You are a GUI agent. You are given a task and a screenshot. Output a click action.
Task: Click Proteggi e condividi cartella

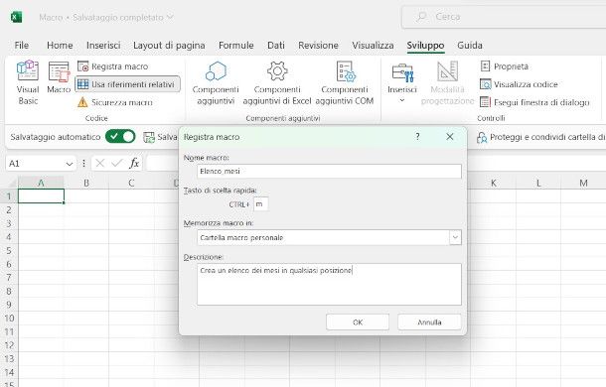coord(540,137)
